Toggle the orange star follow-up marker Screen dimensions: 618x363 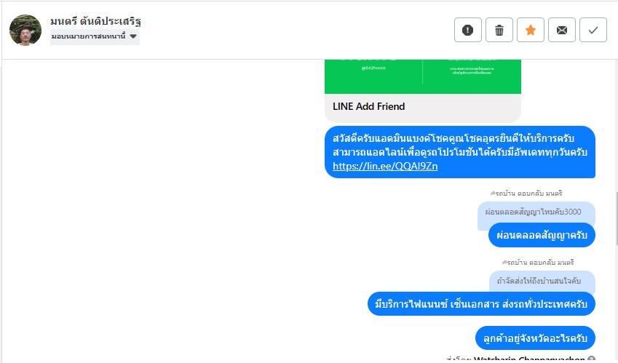pos(531,30)
